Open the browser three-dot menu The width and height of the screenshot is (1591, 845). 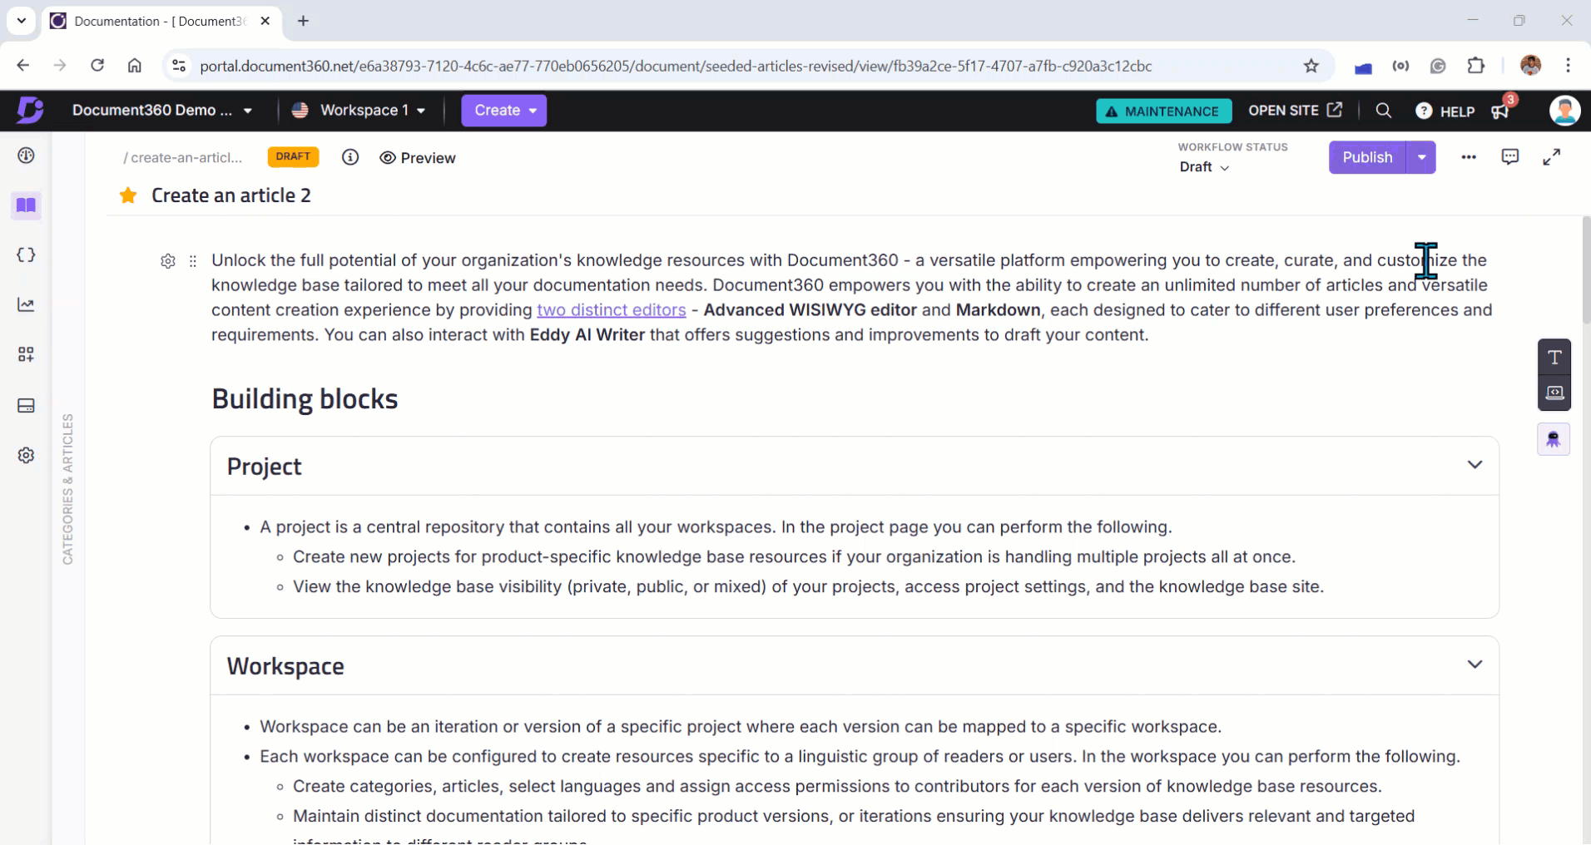1568,66
